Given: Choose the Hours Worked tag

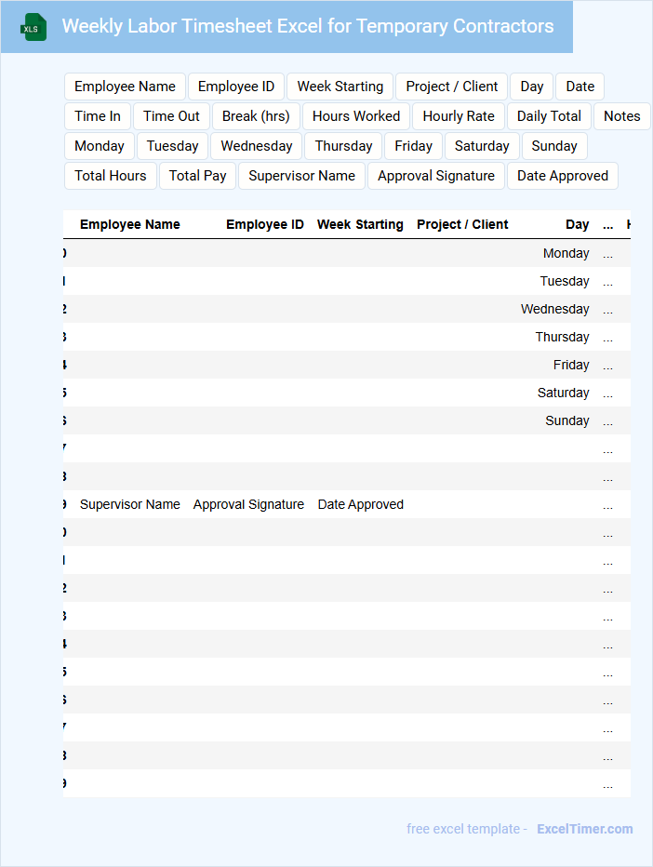Looking at the screenshot, I should (x=356, y=116).
